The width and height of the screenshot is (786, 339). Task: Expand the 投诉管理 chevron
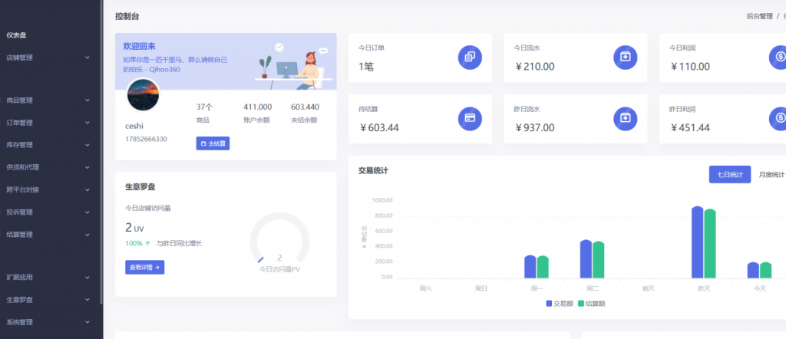tap(88, 212)
